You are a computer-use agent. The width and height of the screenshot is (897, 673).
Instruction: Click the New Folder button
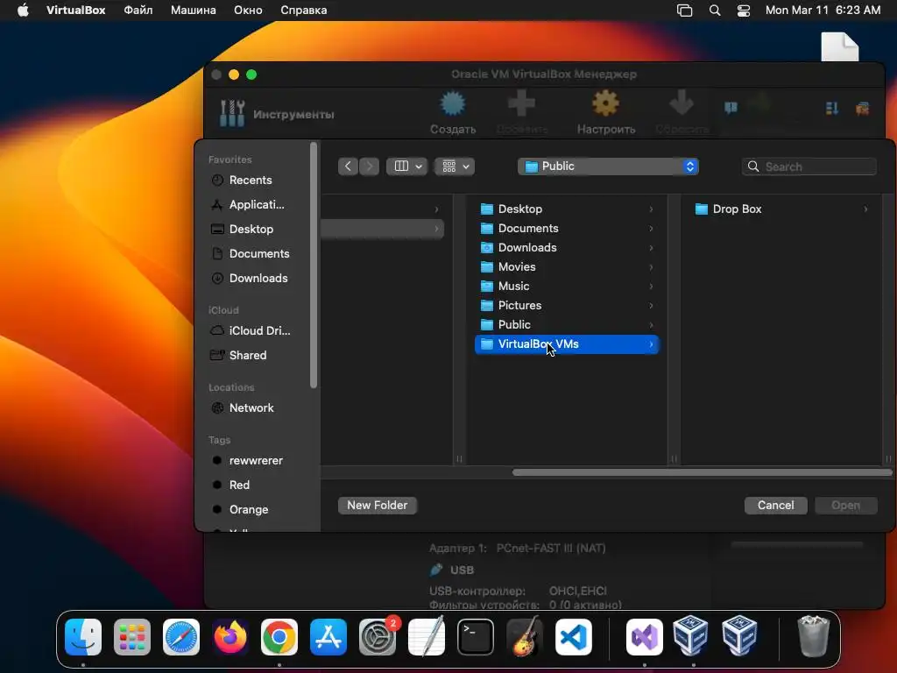(x=377, y=506)
